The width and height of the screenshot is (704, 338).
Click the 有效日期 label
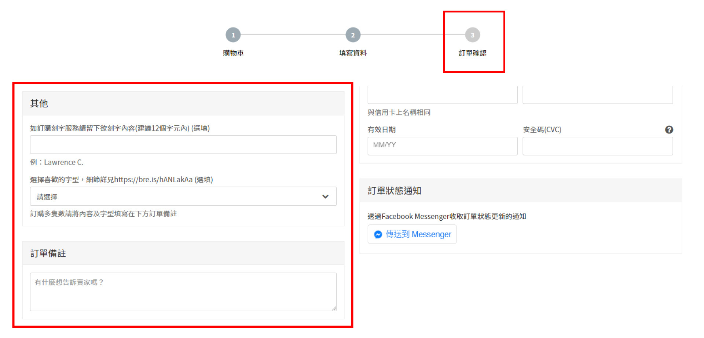382,129
